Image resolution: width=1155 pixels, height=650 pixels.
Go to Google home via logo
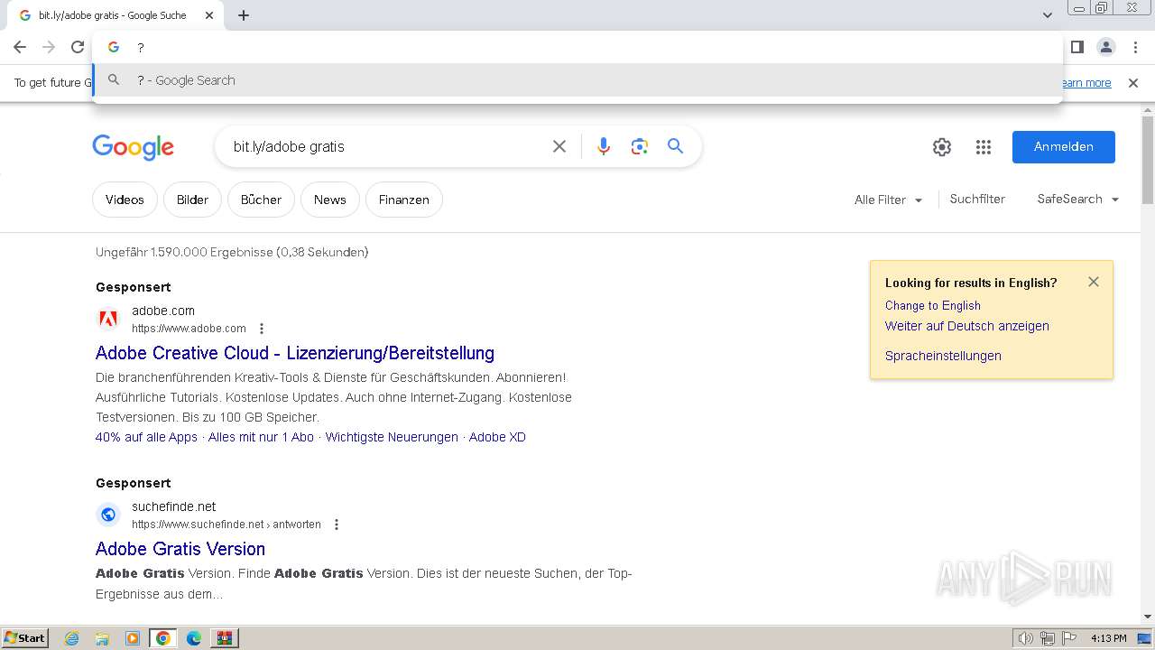(133, 147)
